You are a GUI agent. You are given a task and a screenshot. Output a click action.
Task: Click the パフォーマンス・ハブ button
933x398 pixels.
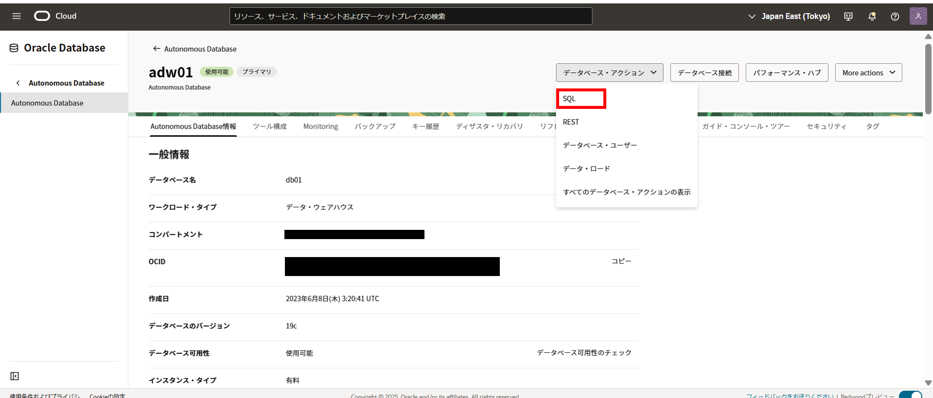(x=787, y=72)
